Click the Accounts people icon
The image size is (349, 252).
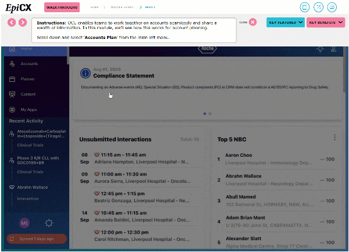[12, 64]
